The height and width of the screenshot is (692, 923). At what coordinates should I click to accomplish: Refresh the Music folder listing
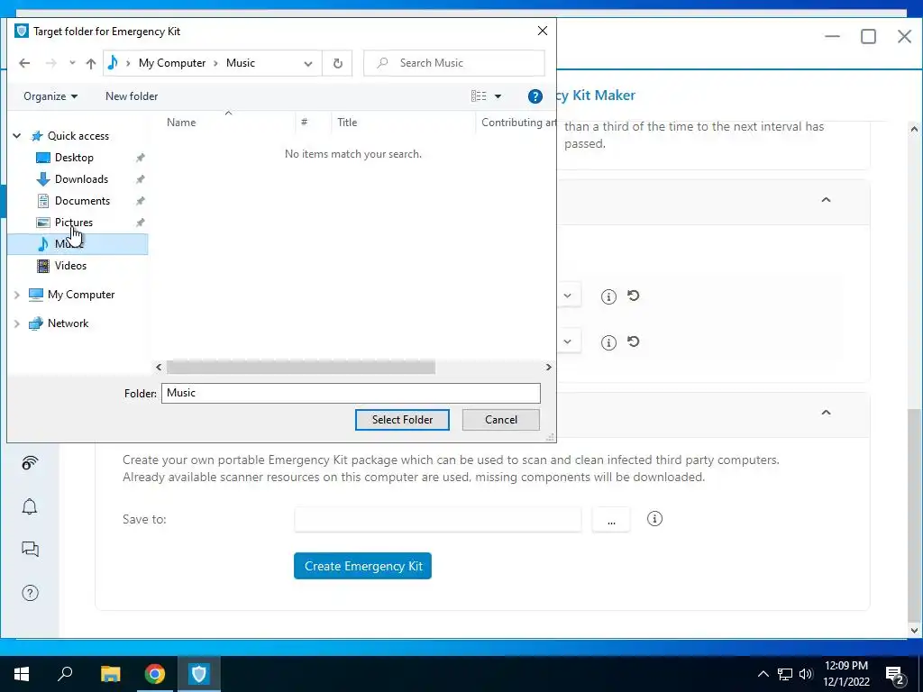[x=337, y=63]
